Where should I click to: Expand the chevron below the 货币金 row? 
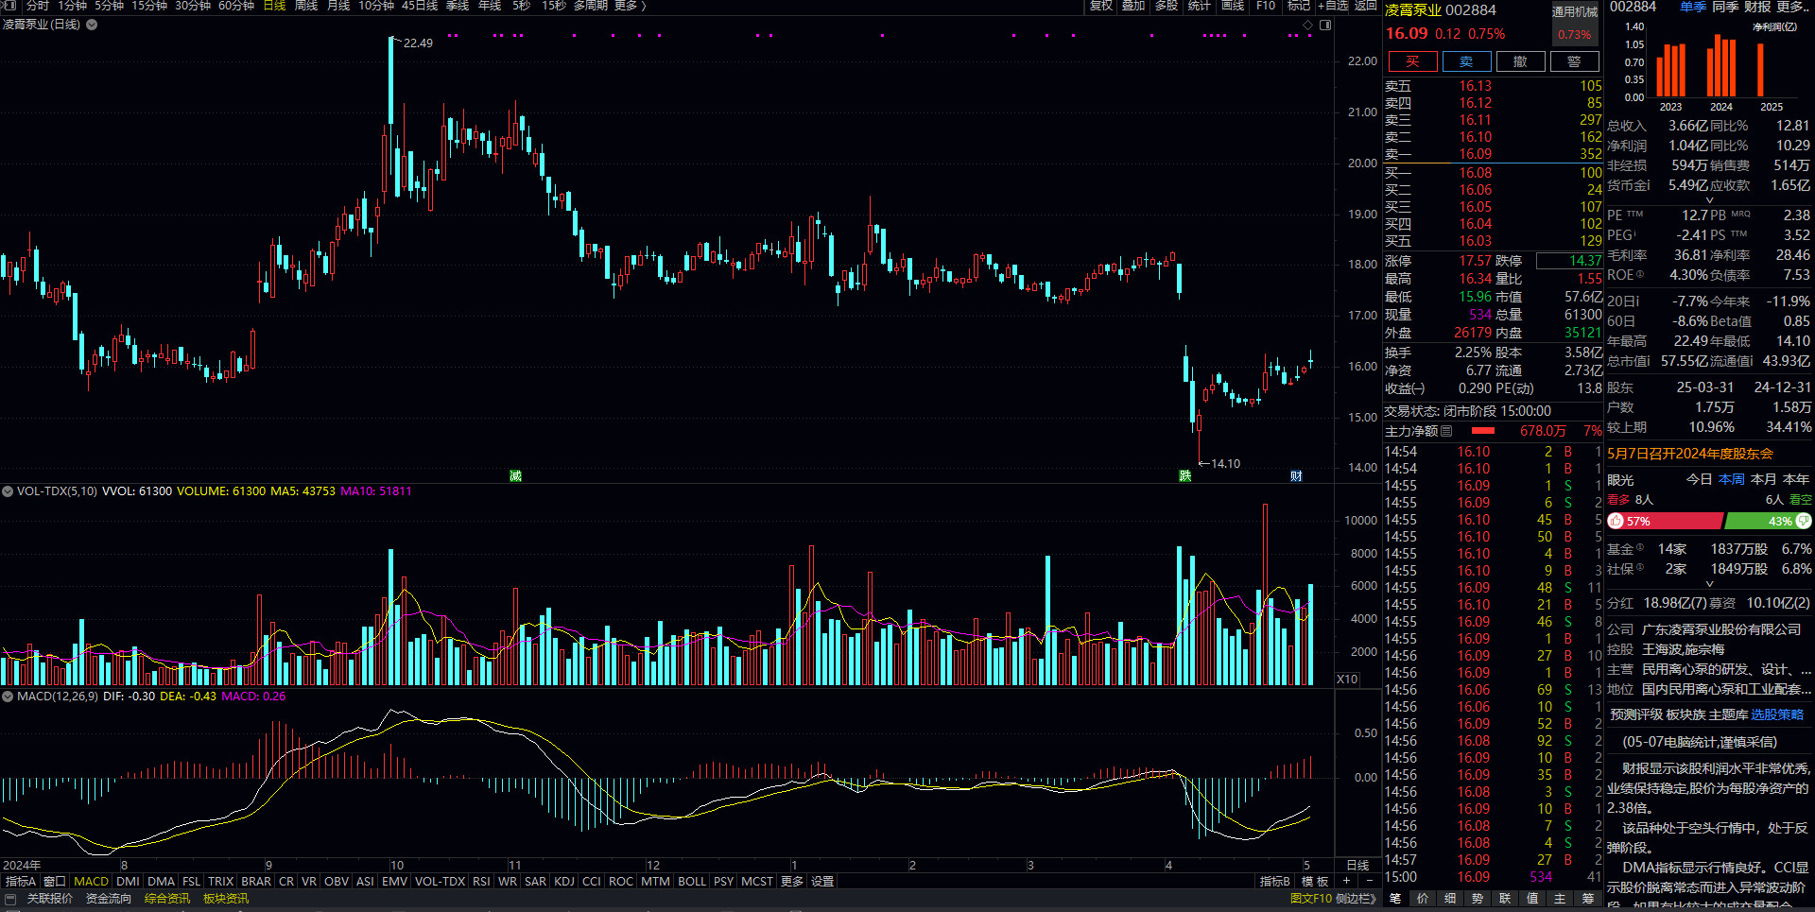(x=1709, y=200)
